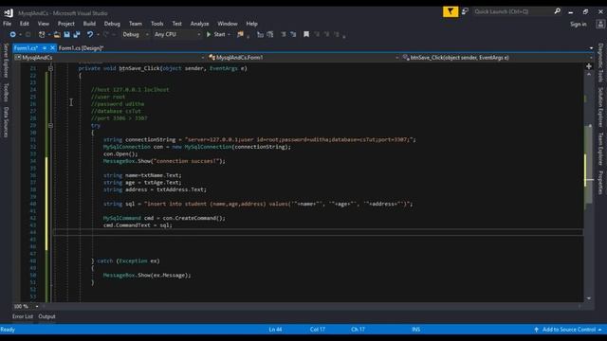Click the yellow notifications filter flag icon
The height and width of the screenshot is (341, 607).
[451, 11]
